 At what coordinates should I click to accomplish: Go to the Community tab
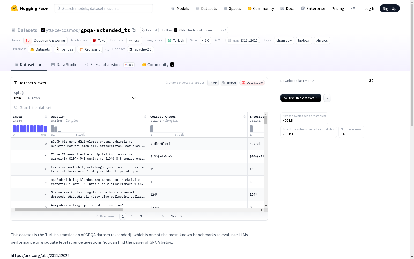[x=158, y=65]
